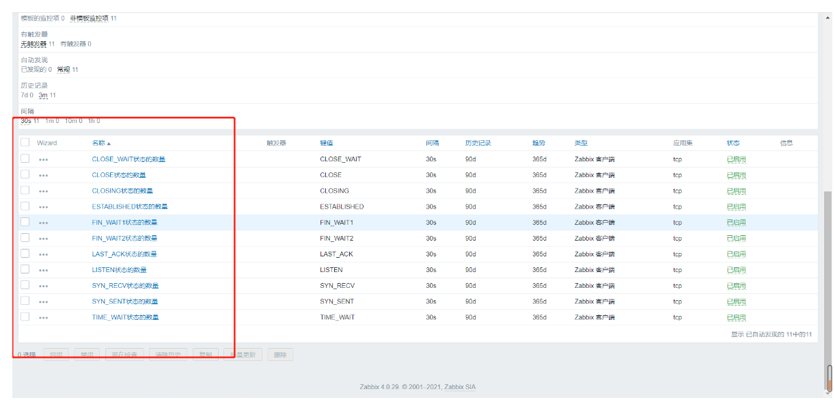
Task: Toggle 已启用 status for TIME_WAIT row
Action: coord(737,317)
